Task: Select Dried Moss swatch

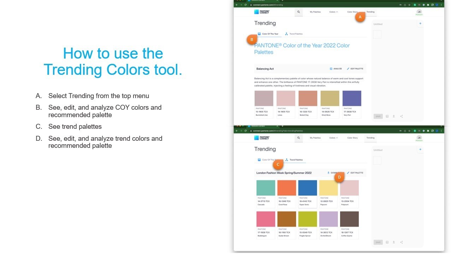Action: (330, 98)
